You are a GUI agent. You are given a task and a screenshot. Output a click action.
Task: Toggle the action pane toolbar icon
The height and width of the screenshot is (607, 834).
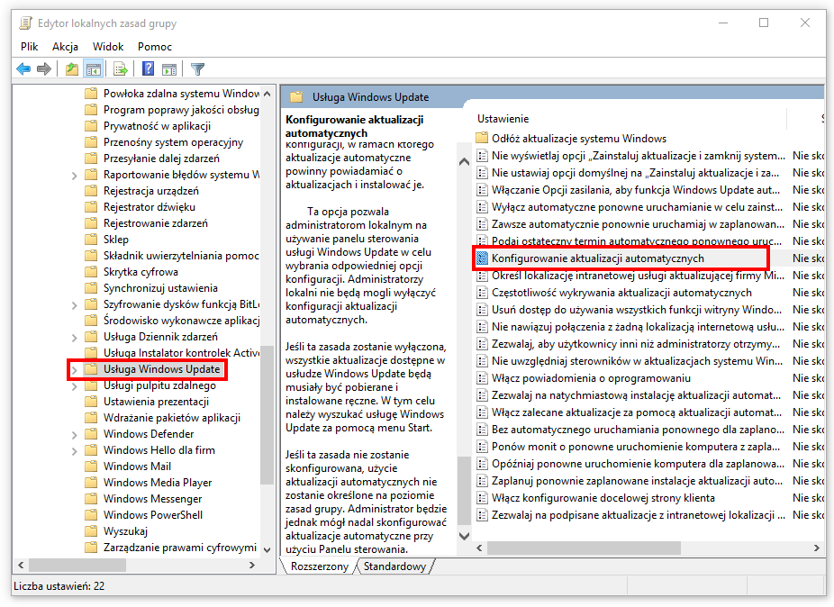[169, 68]
